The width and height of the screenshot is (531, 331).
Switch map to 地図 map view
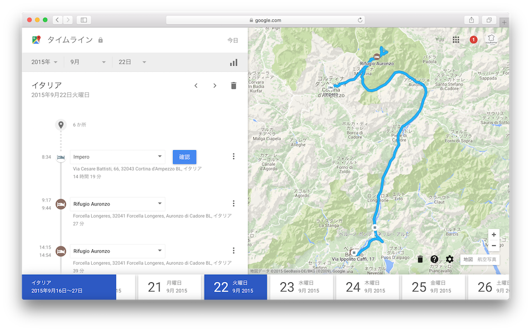click(468, 259)
